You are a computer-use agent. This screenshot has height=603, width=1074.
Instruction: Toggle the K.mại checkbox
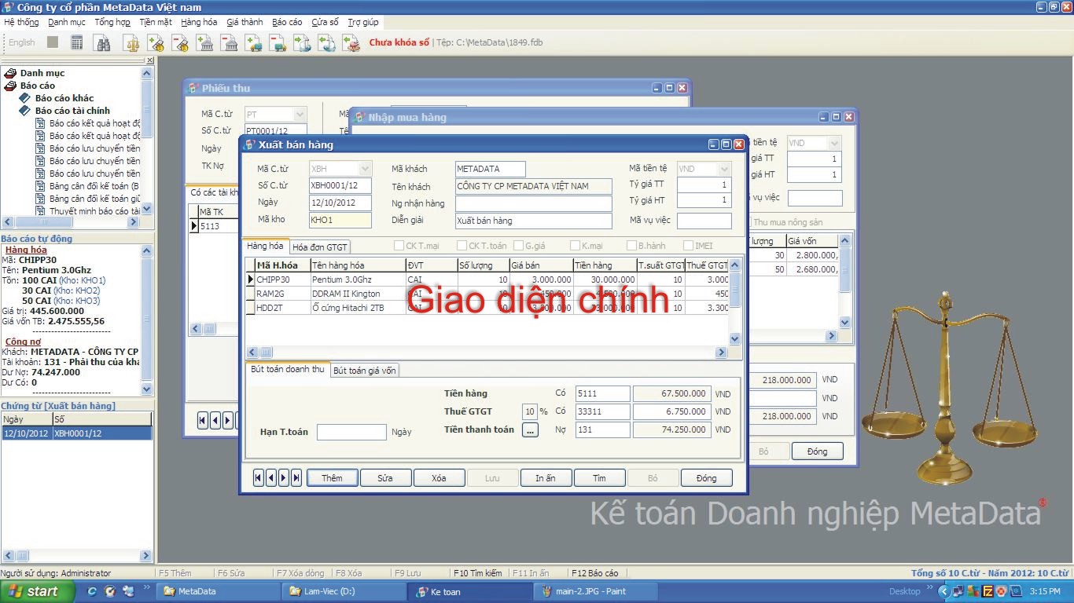pyautogui.click(x=575, y=246)
